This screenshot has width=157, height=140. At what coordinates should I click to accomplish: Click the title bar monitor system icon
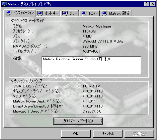tap(4, 4)
